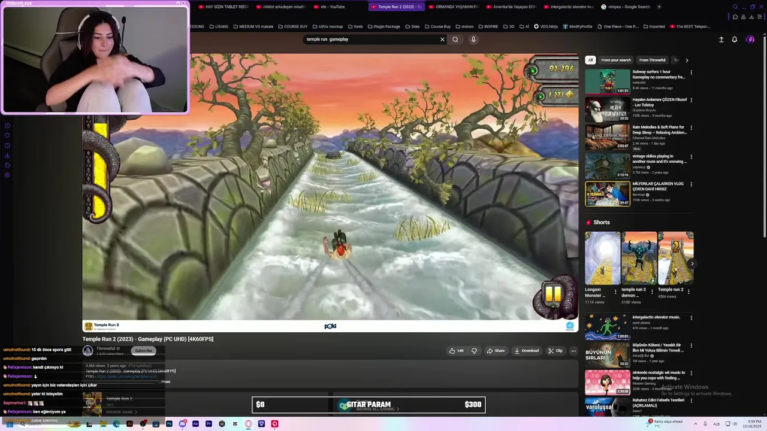Open 'VDO.Ninja' bookmark
Screen dimensions: 767x431
point(545,26)
